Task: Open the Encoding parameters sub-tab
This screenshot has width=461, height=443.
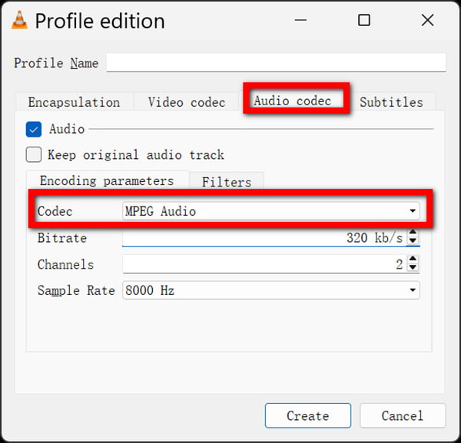Action: (107, 180)
